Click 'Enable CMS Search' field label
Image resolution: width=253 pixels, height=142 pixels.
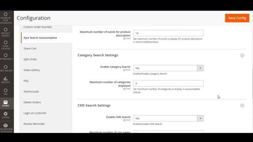(x=118, y=117)
